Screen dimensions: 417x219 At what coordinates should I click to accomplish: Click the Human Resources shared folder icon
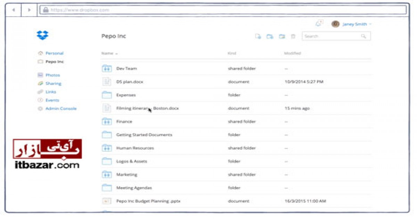pos(106,148)
